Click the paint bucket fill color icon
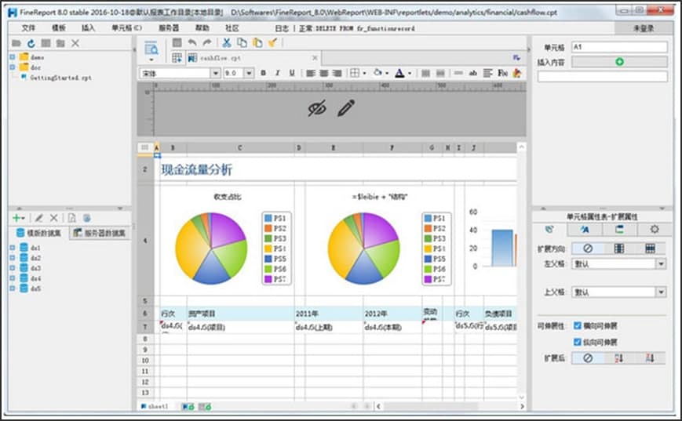This screenshot has height=421, width=682. [x=377, y=73]
